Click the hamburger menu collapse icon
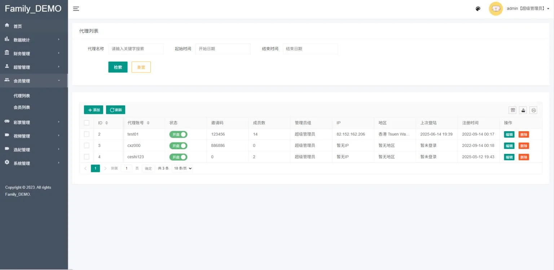Viewport: 554px width, 270px height. click(76, 9)
